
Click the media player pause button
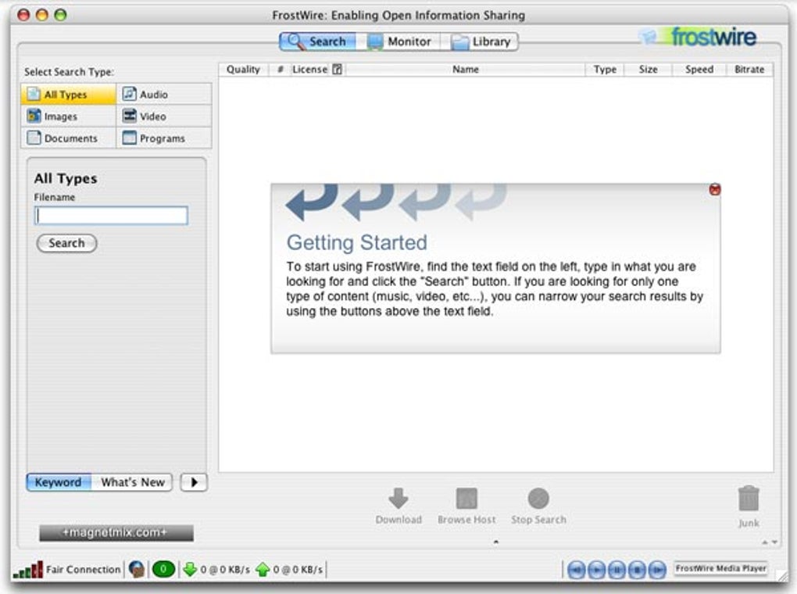(x=617, y=570)
